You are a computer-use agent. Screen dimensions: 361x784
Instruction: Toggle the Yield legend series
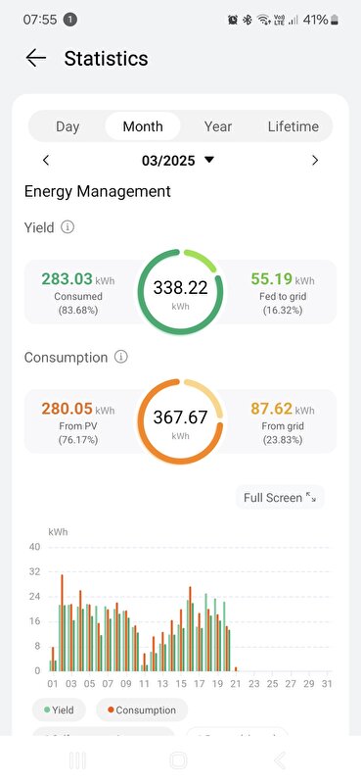(59, 710)
